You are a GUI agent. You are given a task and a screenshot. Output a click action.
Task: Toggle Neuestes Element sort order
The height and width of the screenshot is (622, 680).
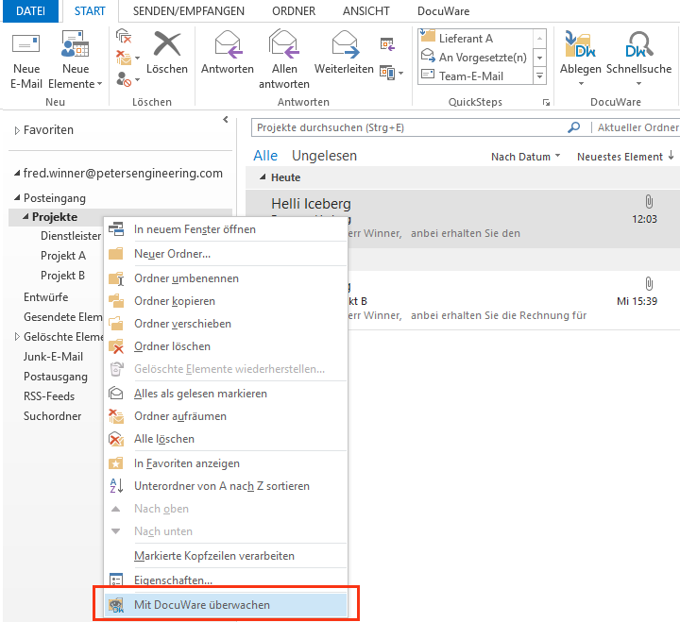pos(625,157)
